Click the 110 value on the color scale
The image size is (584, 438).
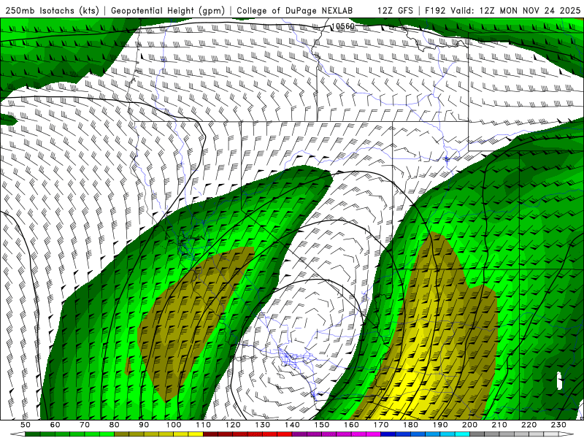coord(203,425)
